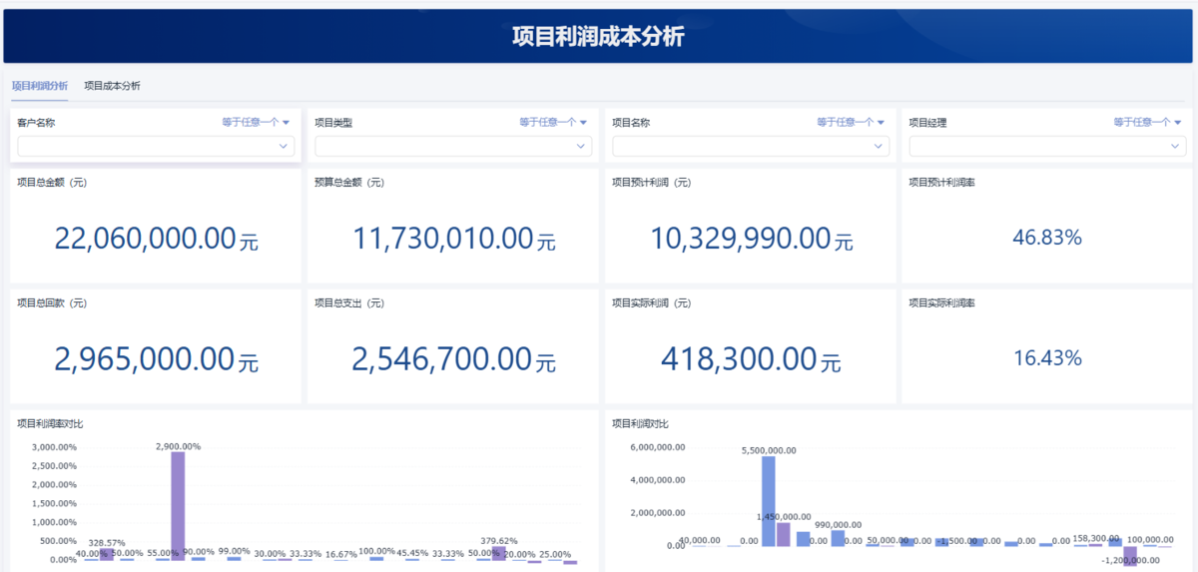Click the purple bar labeled 379.62%
The width and height of the screenshot is (1198, 572).
498,553
